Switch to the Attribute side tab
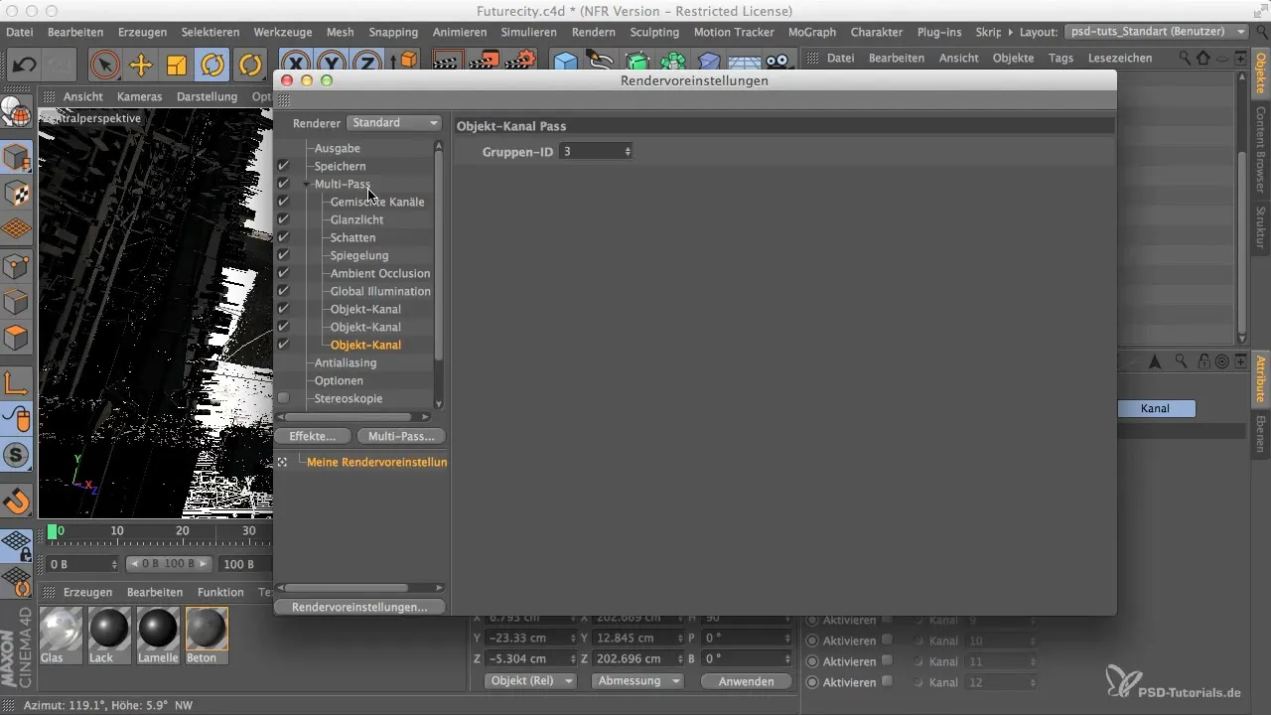Image resolution: width=1271 pixels, height=715 pixels. pos(1261,377)
